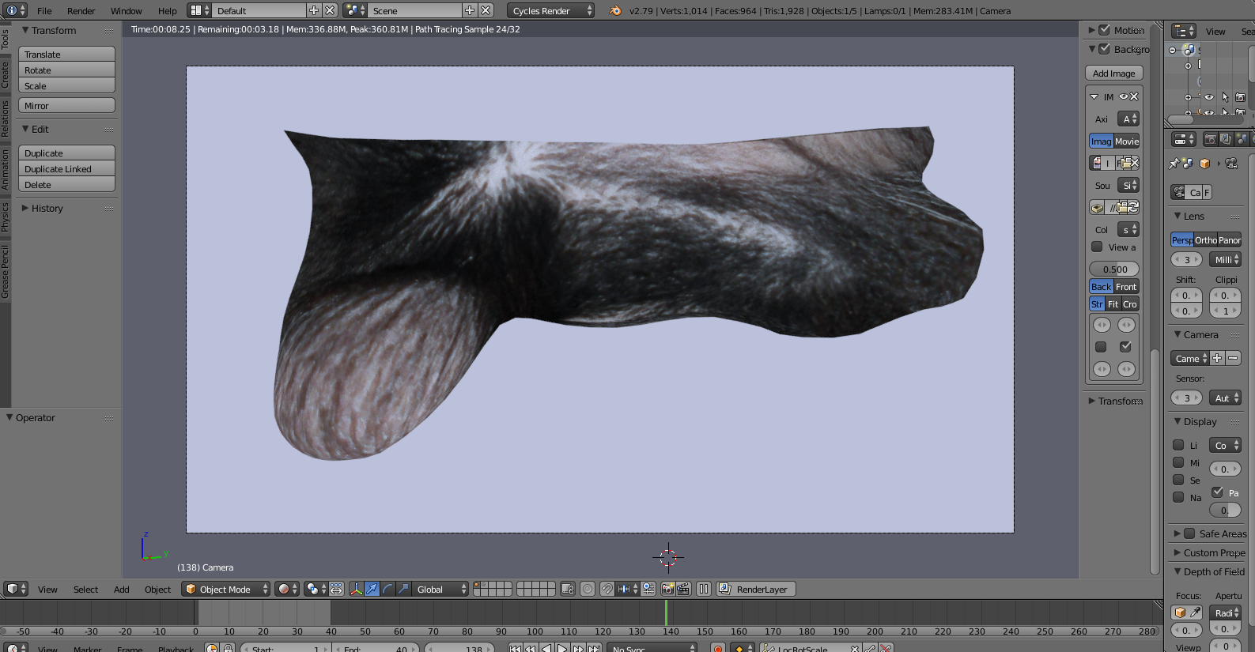Click the proportional editing icon
This screenshot has height=652, width=1255.
click(588, 589)
